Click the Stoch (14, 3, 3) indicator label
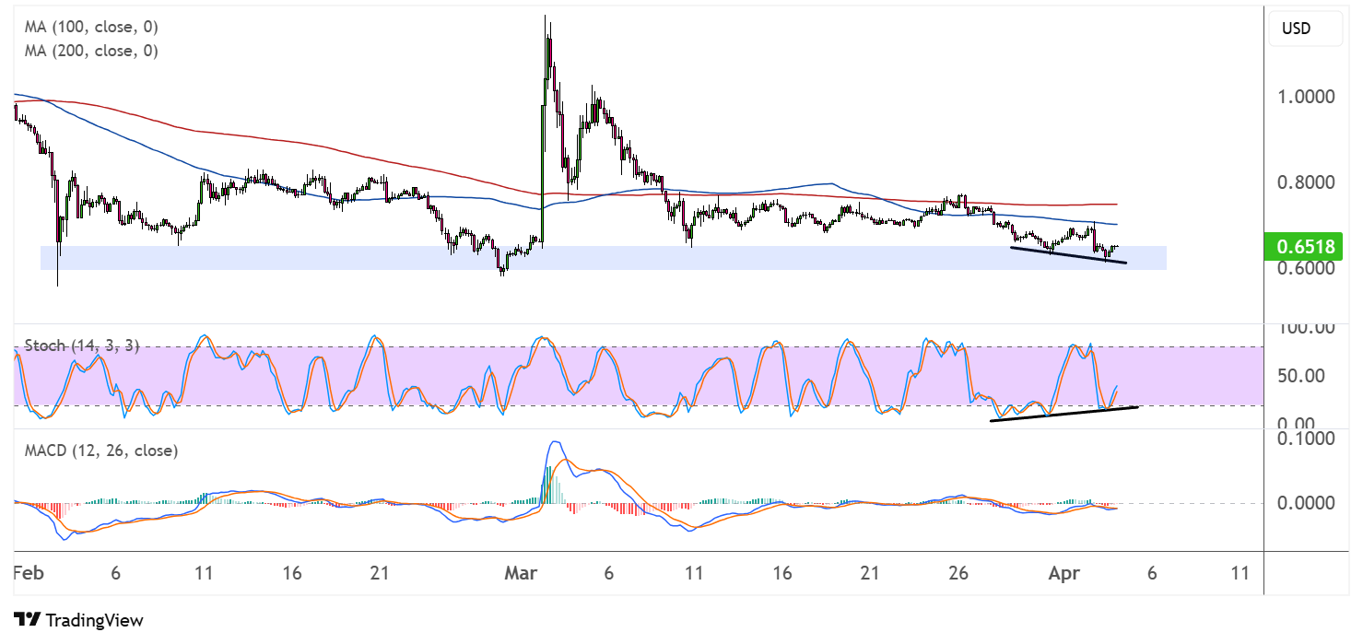This screenshot has width=1363, height=644. click(x=81, y=345)
